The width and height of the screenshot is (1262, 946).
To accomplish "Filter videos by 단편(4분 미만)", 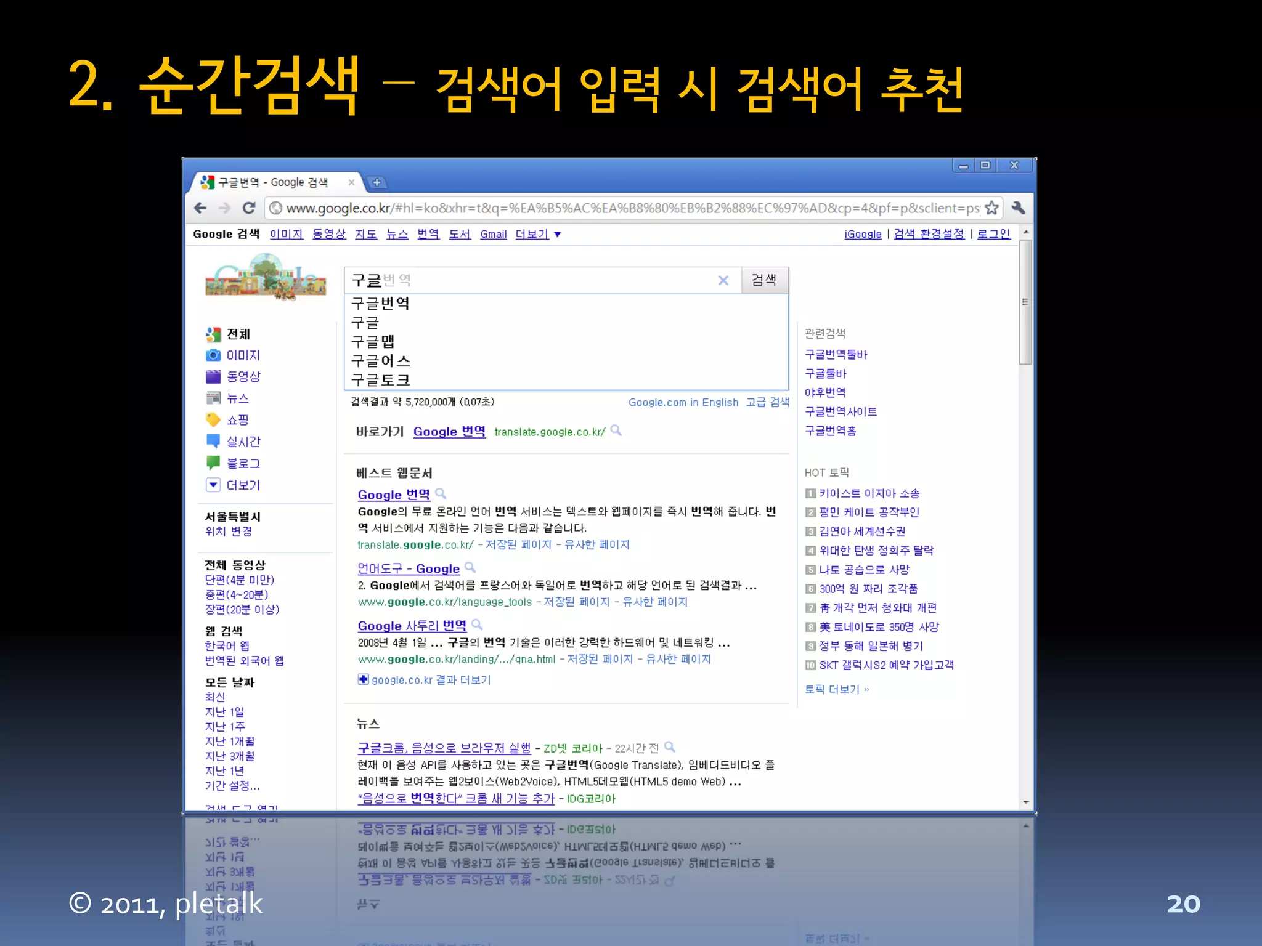I will [240, 580].
